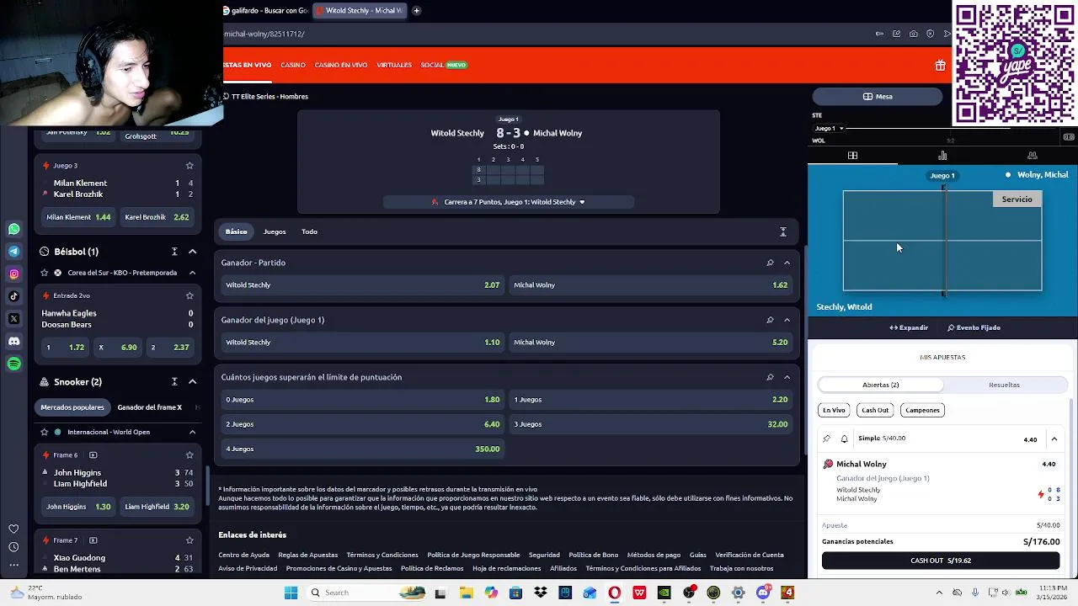The image size is (1078, 606).
Task: Open the Reglas de Apuestas footer link
Action: tap(307, 555)
